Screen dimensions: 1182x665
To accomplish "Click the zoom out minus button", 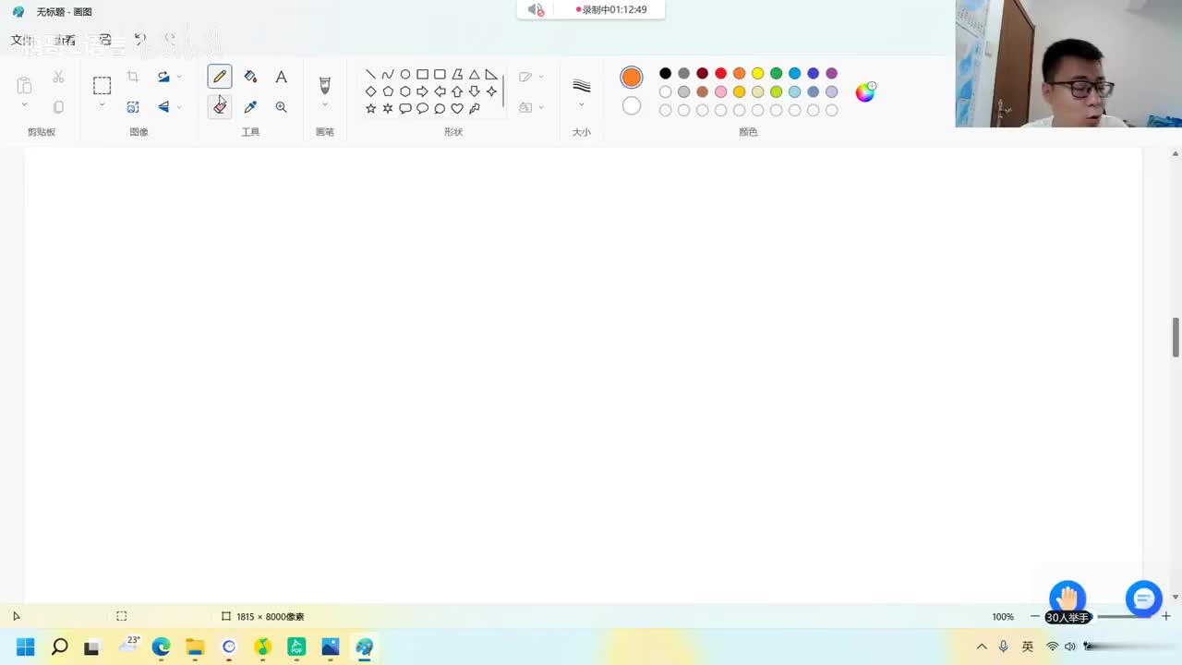I will click(1034, 616).
